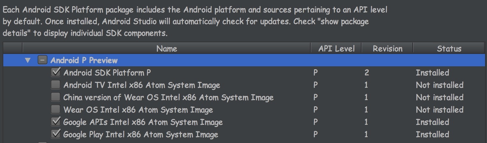Select the Android TV Intel x86 row name

point(141,85)
